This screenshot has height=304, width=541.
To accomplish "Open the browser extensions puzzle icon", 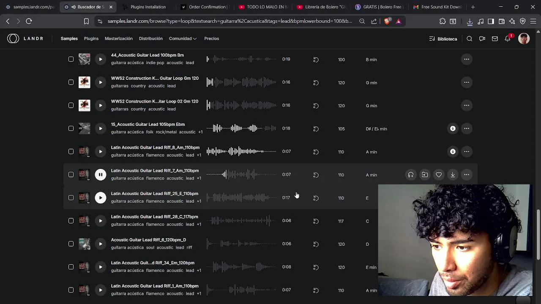I will tap(443, 21).
